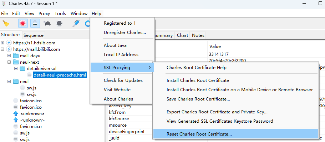Choose Save Charles Root Certificate...
325x142 pixels.
[x=235, y=99]
